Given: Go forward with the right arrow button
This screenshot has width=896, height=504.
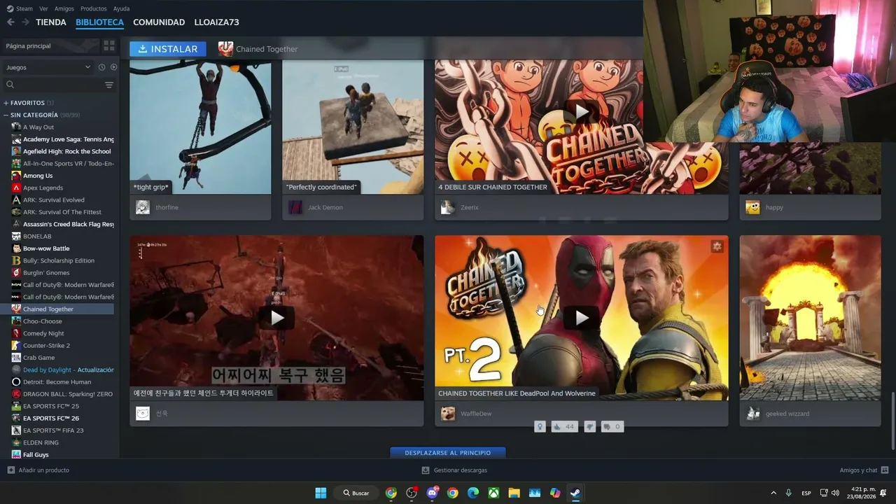Looking at the screenshot, I should tap(25, 22).
